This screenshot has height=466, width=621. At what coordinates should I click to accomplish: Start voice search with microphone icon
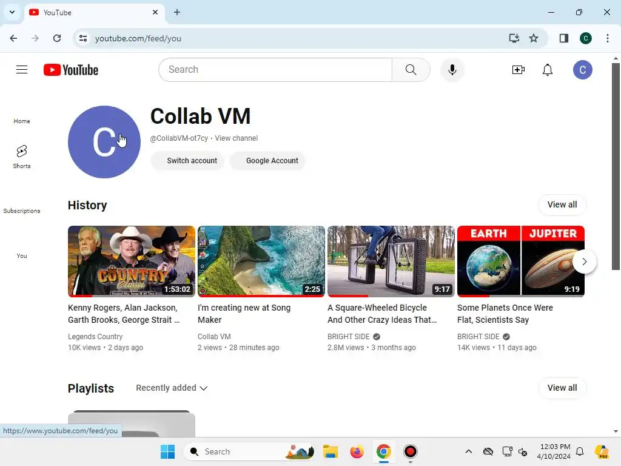pyautogui.click(x=452, y=70)
